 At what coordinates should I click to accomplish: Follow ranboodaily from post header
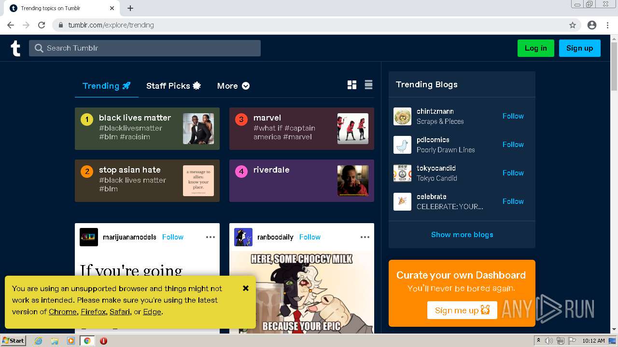click(x=310, y=237)
